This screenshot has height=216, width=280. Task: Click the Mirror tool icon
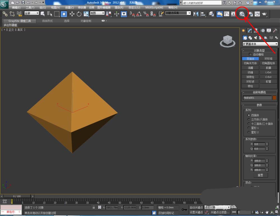coord(196,14)
